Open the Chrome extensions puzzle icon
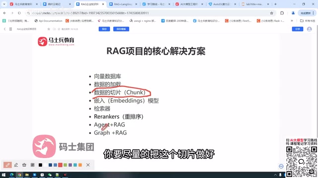318x178 pixels. coord(282,13)
